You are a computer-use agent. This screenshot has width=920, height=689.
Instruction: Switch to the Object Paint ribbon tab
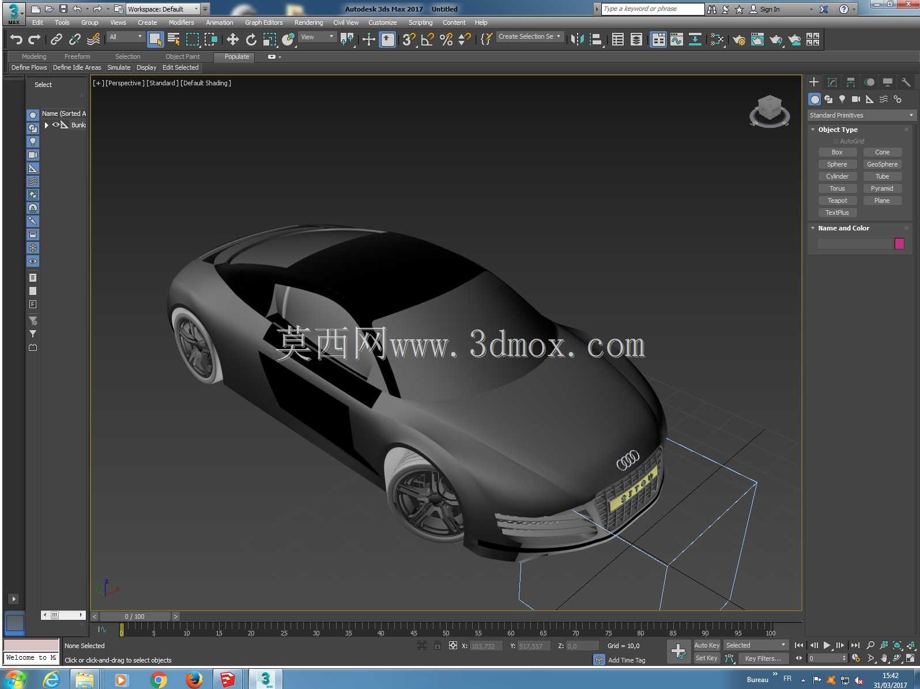(183, 56)
